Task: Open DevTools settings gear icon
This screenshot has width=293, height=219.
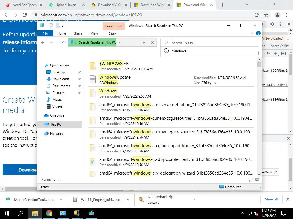Action: 272,24
